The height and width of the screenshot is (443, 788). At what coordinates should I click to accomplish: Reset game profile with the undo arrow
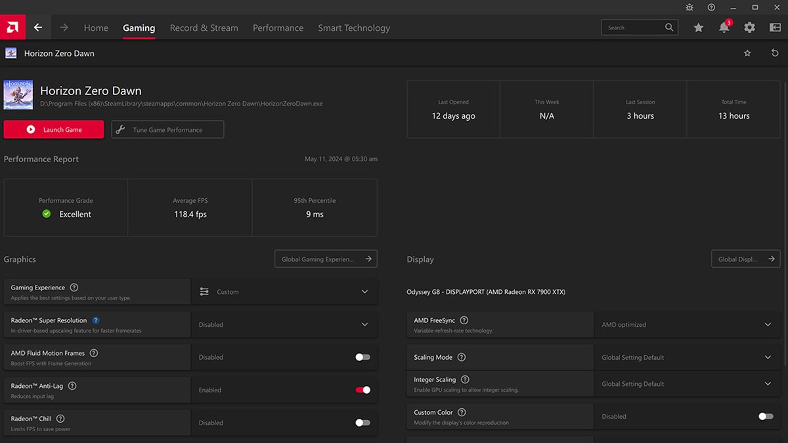coord(775,53)
